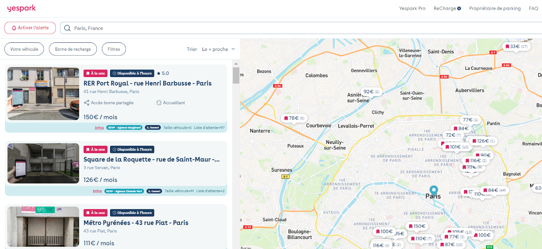Click the Accueillant feature icon

(159, 103)
